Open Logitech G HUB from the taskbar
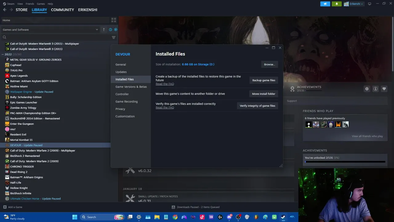The height and width of the screenshot is (222, 394). (220, 217)
